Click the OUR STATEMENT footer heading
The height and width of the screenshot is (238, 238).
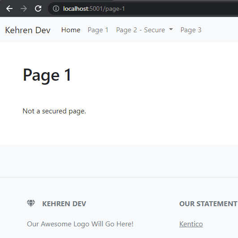coord(208,203)
